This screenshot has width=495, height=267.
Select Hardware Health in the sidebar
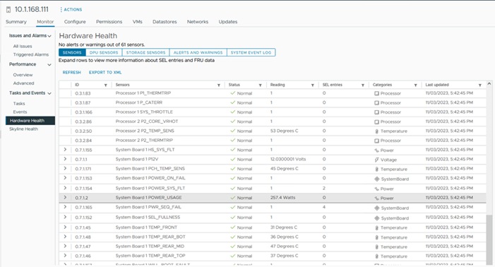30,121
